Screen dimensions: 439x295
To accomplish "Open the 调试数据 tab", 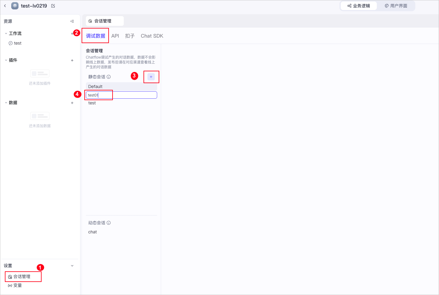I will 96,36.
